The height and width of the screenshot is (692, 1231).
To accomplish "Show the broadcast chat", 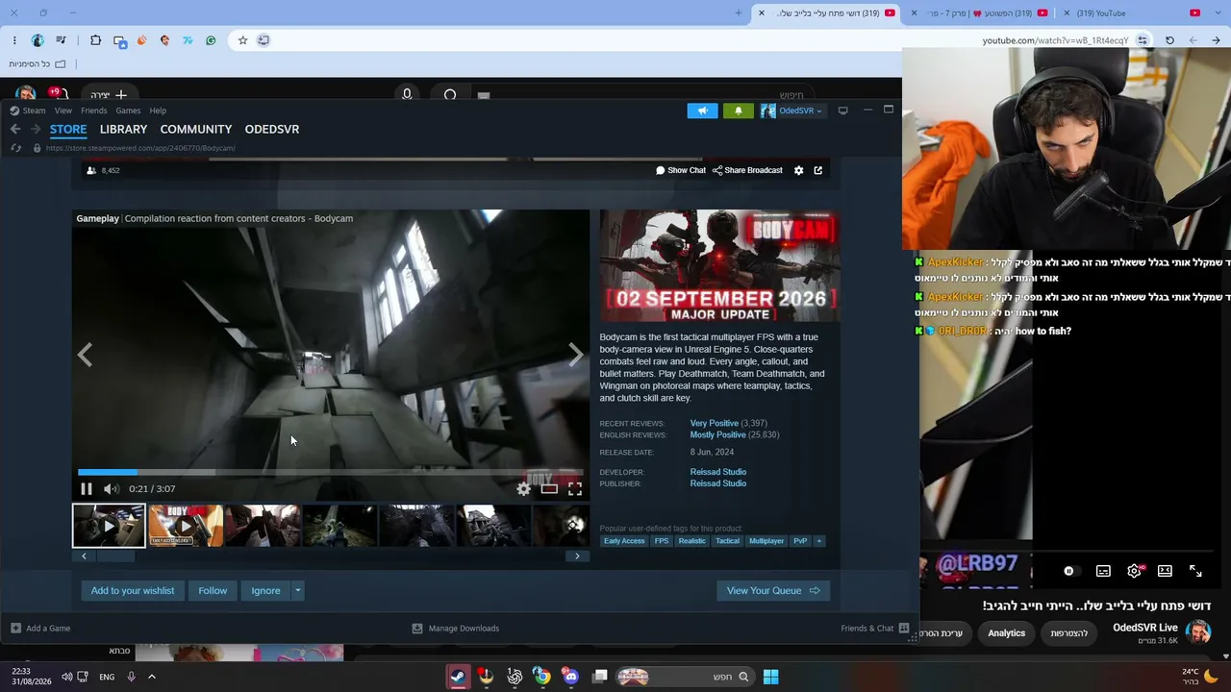I will [681, 170].
